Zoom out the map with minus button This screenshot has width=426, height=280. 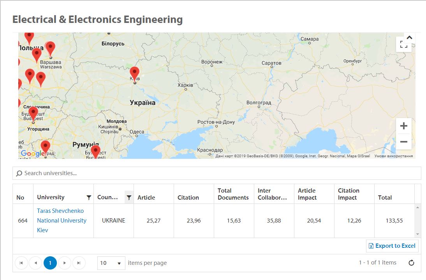(x=404, y=141)
